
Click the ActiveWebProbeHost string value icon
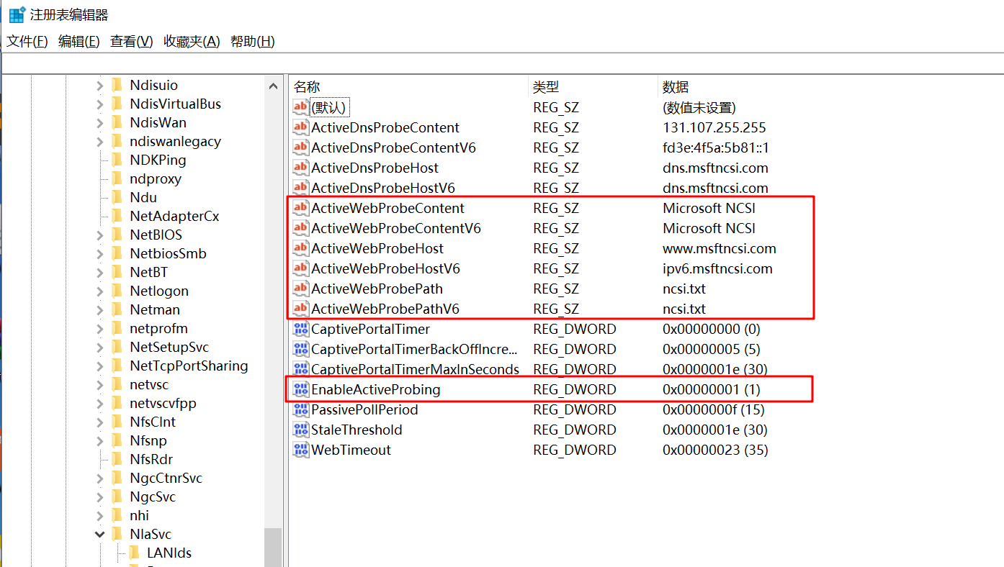[300, 249]
